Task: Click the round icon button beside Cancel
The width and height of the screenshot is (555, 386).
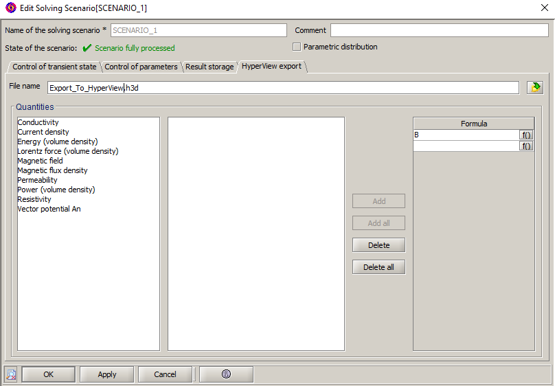Action: point(226,374)
